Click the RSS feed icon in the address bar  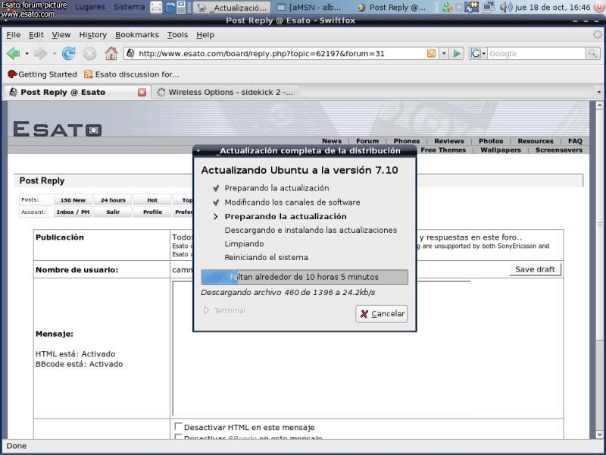[x=431, y=54]
